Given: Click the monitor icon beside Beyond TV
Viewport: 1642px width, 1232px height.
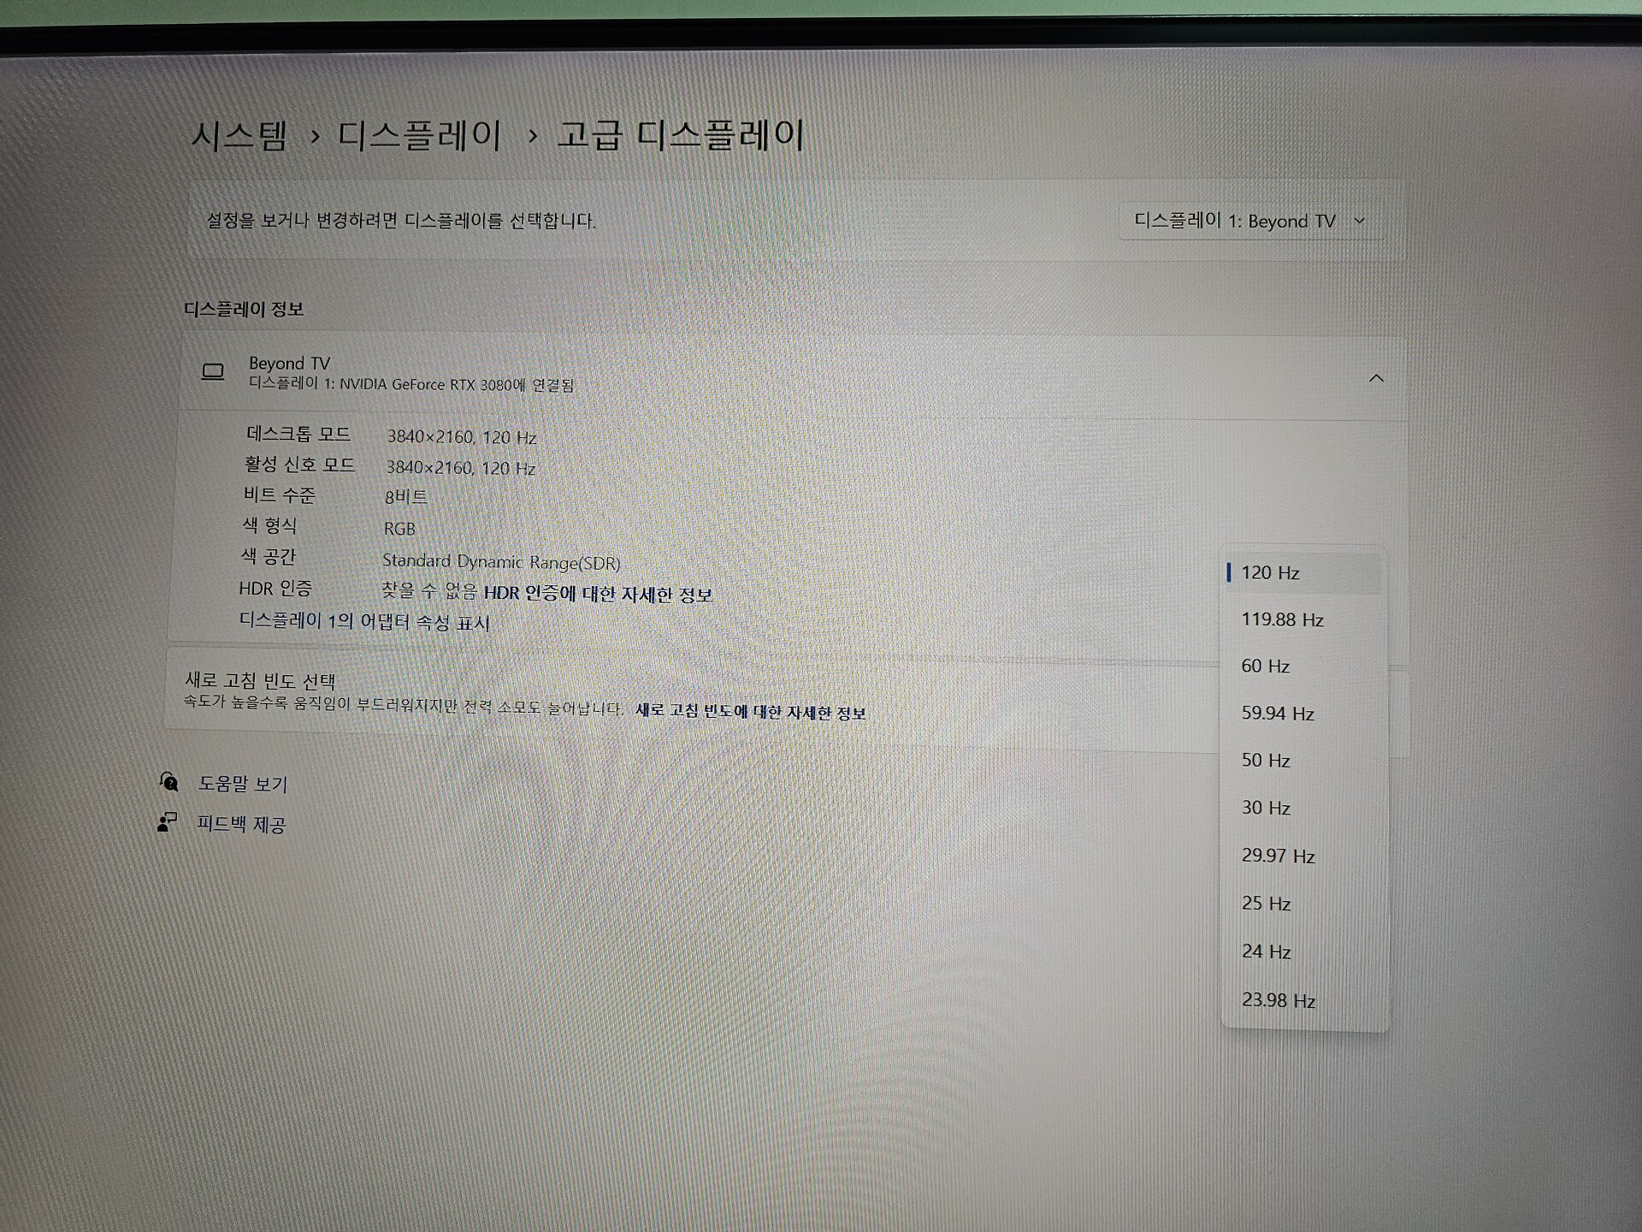Looking at the screenshot, I should pos(212,371).
